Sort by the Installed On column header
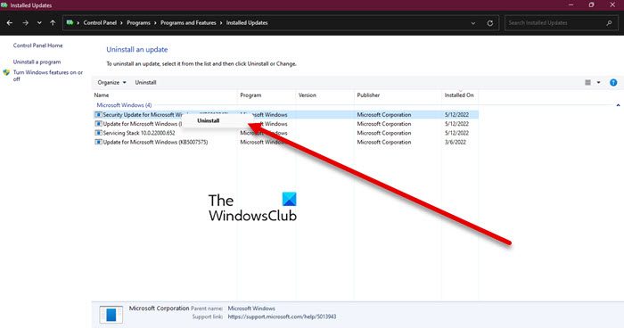The image size is (624, 329). pos(459,95)
